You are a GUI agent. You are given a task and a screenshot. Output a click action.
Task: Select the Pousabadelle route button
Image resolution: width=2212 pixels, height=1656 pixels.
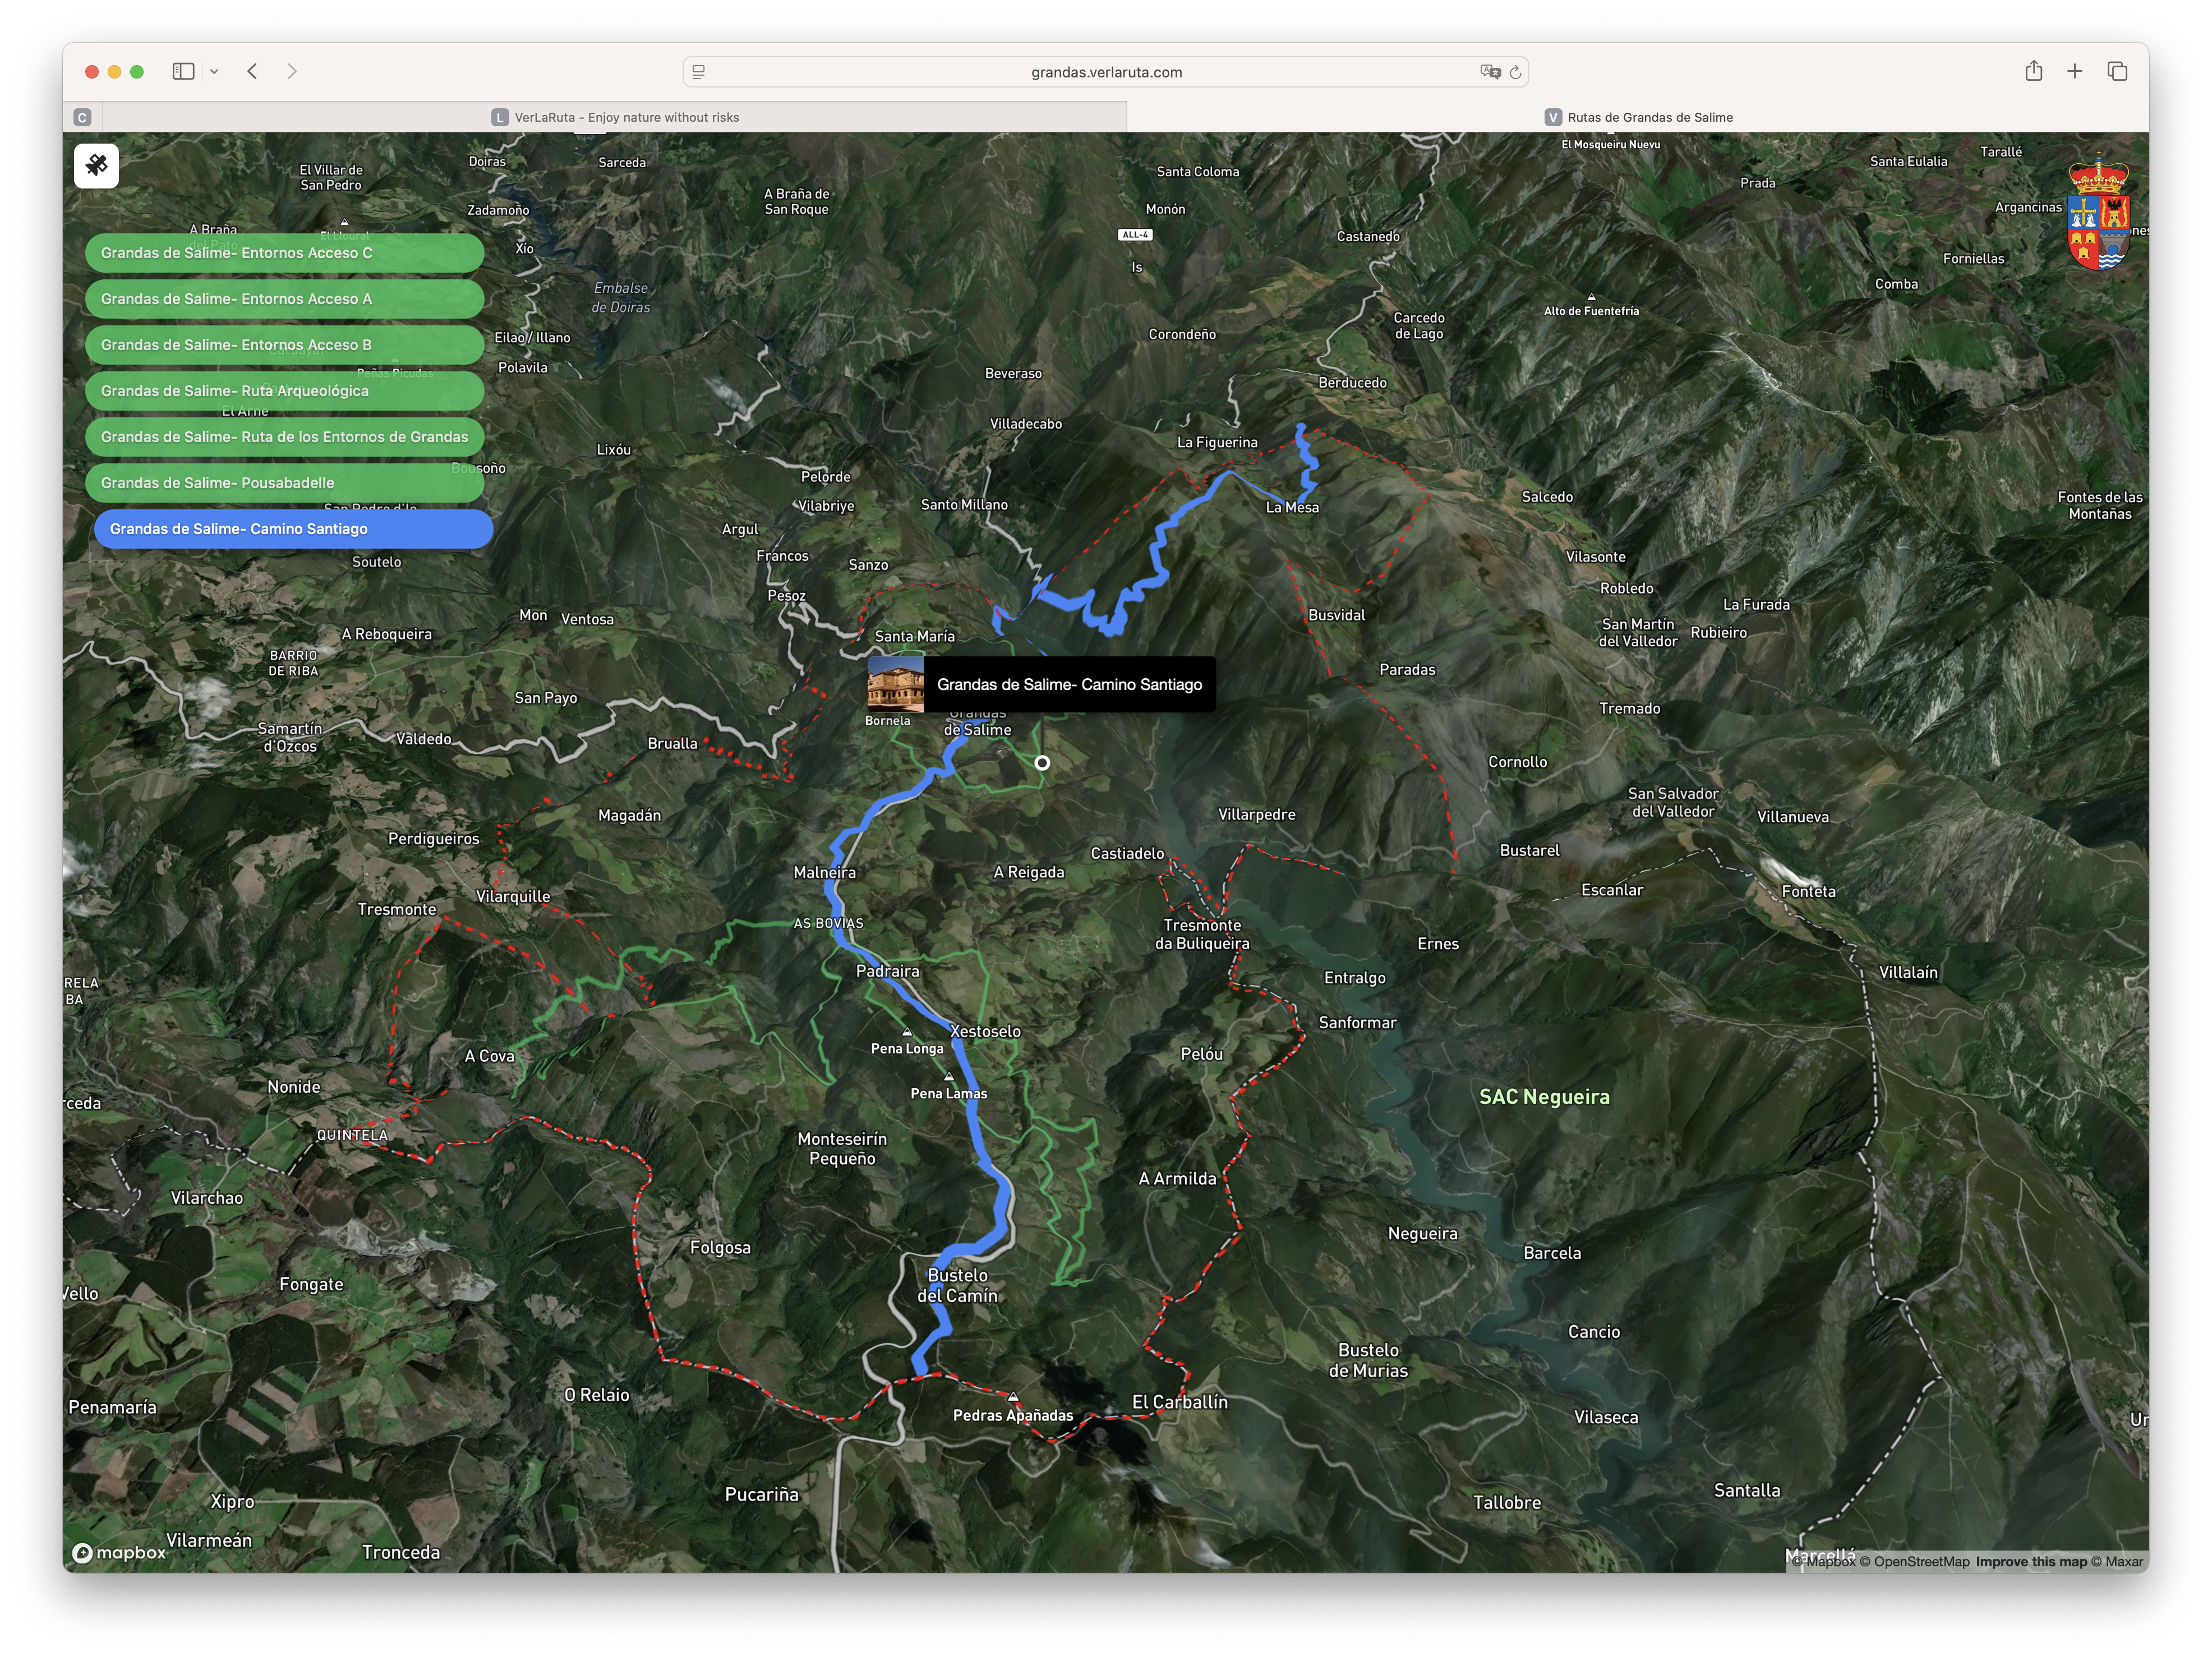pyautogui.click(x=284, y=483)
